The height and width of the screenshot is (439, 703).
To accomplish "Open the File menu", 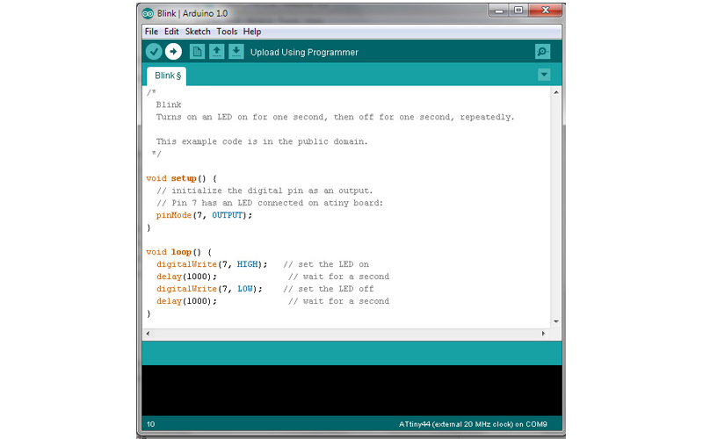I will 151,32.
